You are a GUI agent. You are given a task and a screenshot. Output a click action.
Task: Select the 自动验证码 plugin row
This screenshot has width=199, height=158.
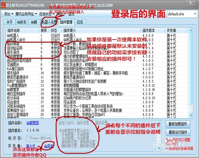click(x=97, y=48)
